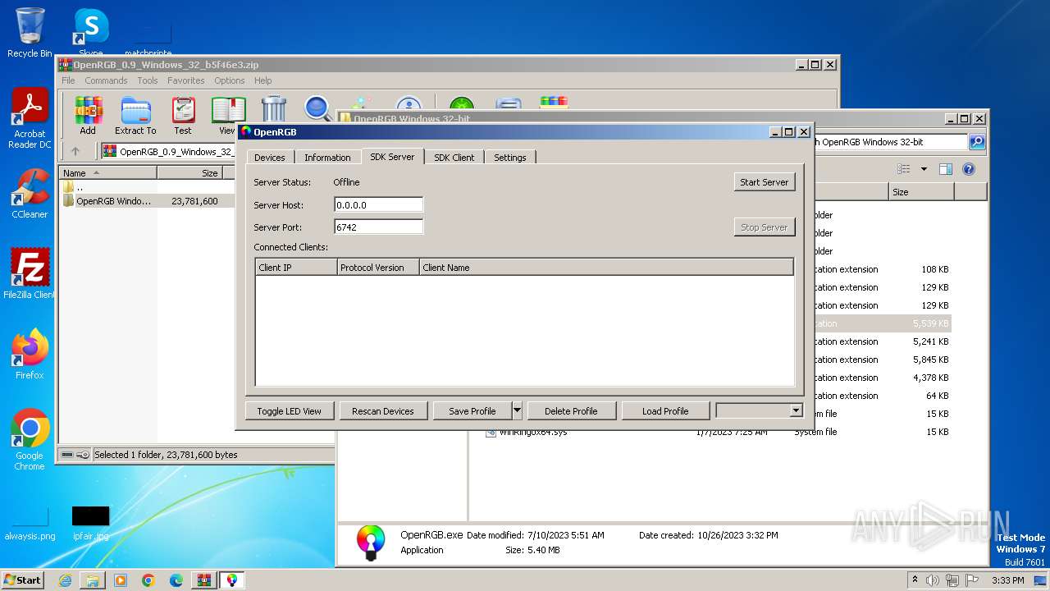This screenshot has height=591, width=1050.
Task: Go to the Settings tab in OpenRGB
Action: pyautogui.click(x=509, y=157)
